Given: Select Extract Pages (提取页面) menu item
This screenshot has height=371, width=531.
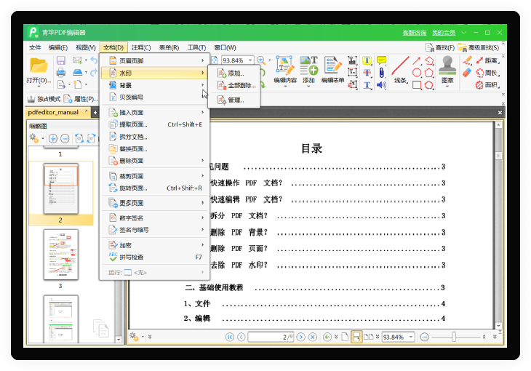Looking at the screenshot, I should coord(154,124).
